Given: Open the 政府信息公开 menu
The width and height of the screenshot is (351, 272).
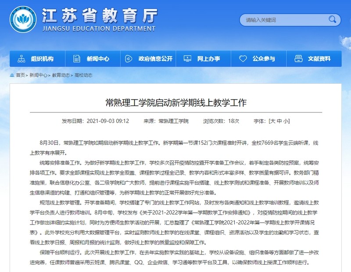Looking at the screenshot, I should 148,59.
